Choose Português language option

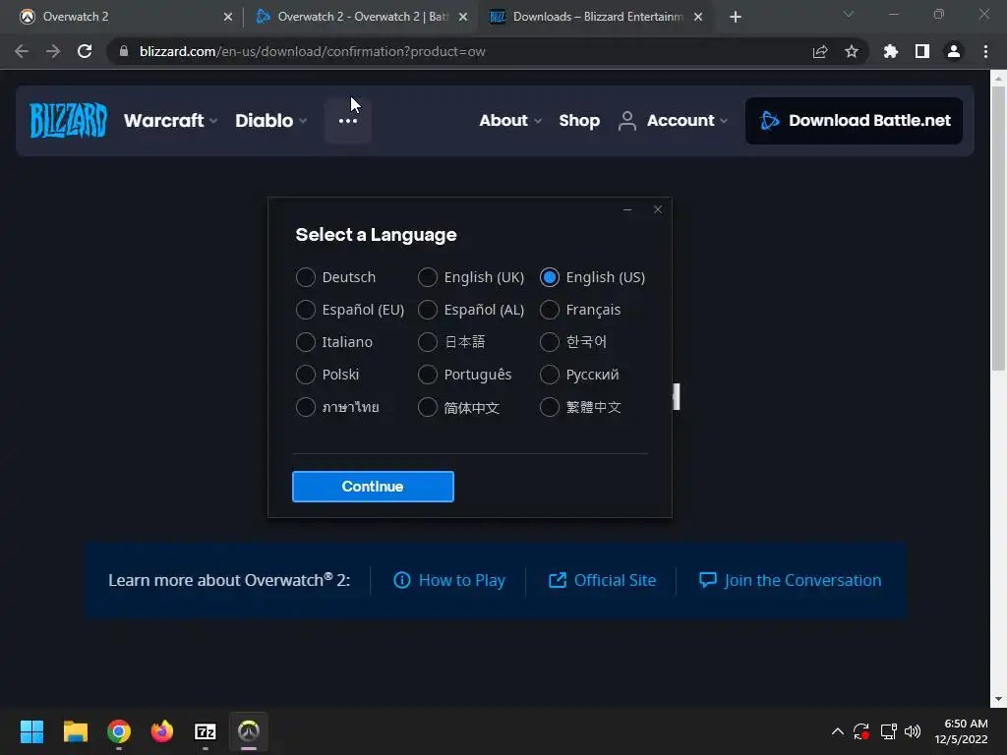click(x=428, y=375)
